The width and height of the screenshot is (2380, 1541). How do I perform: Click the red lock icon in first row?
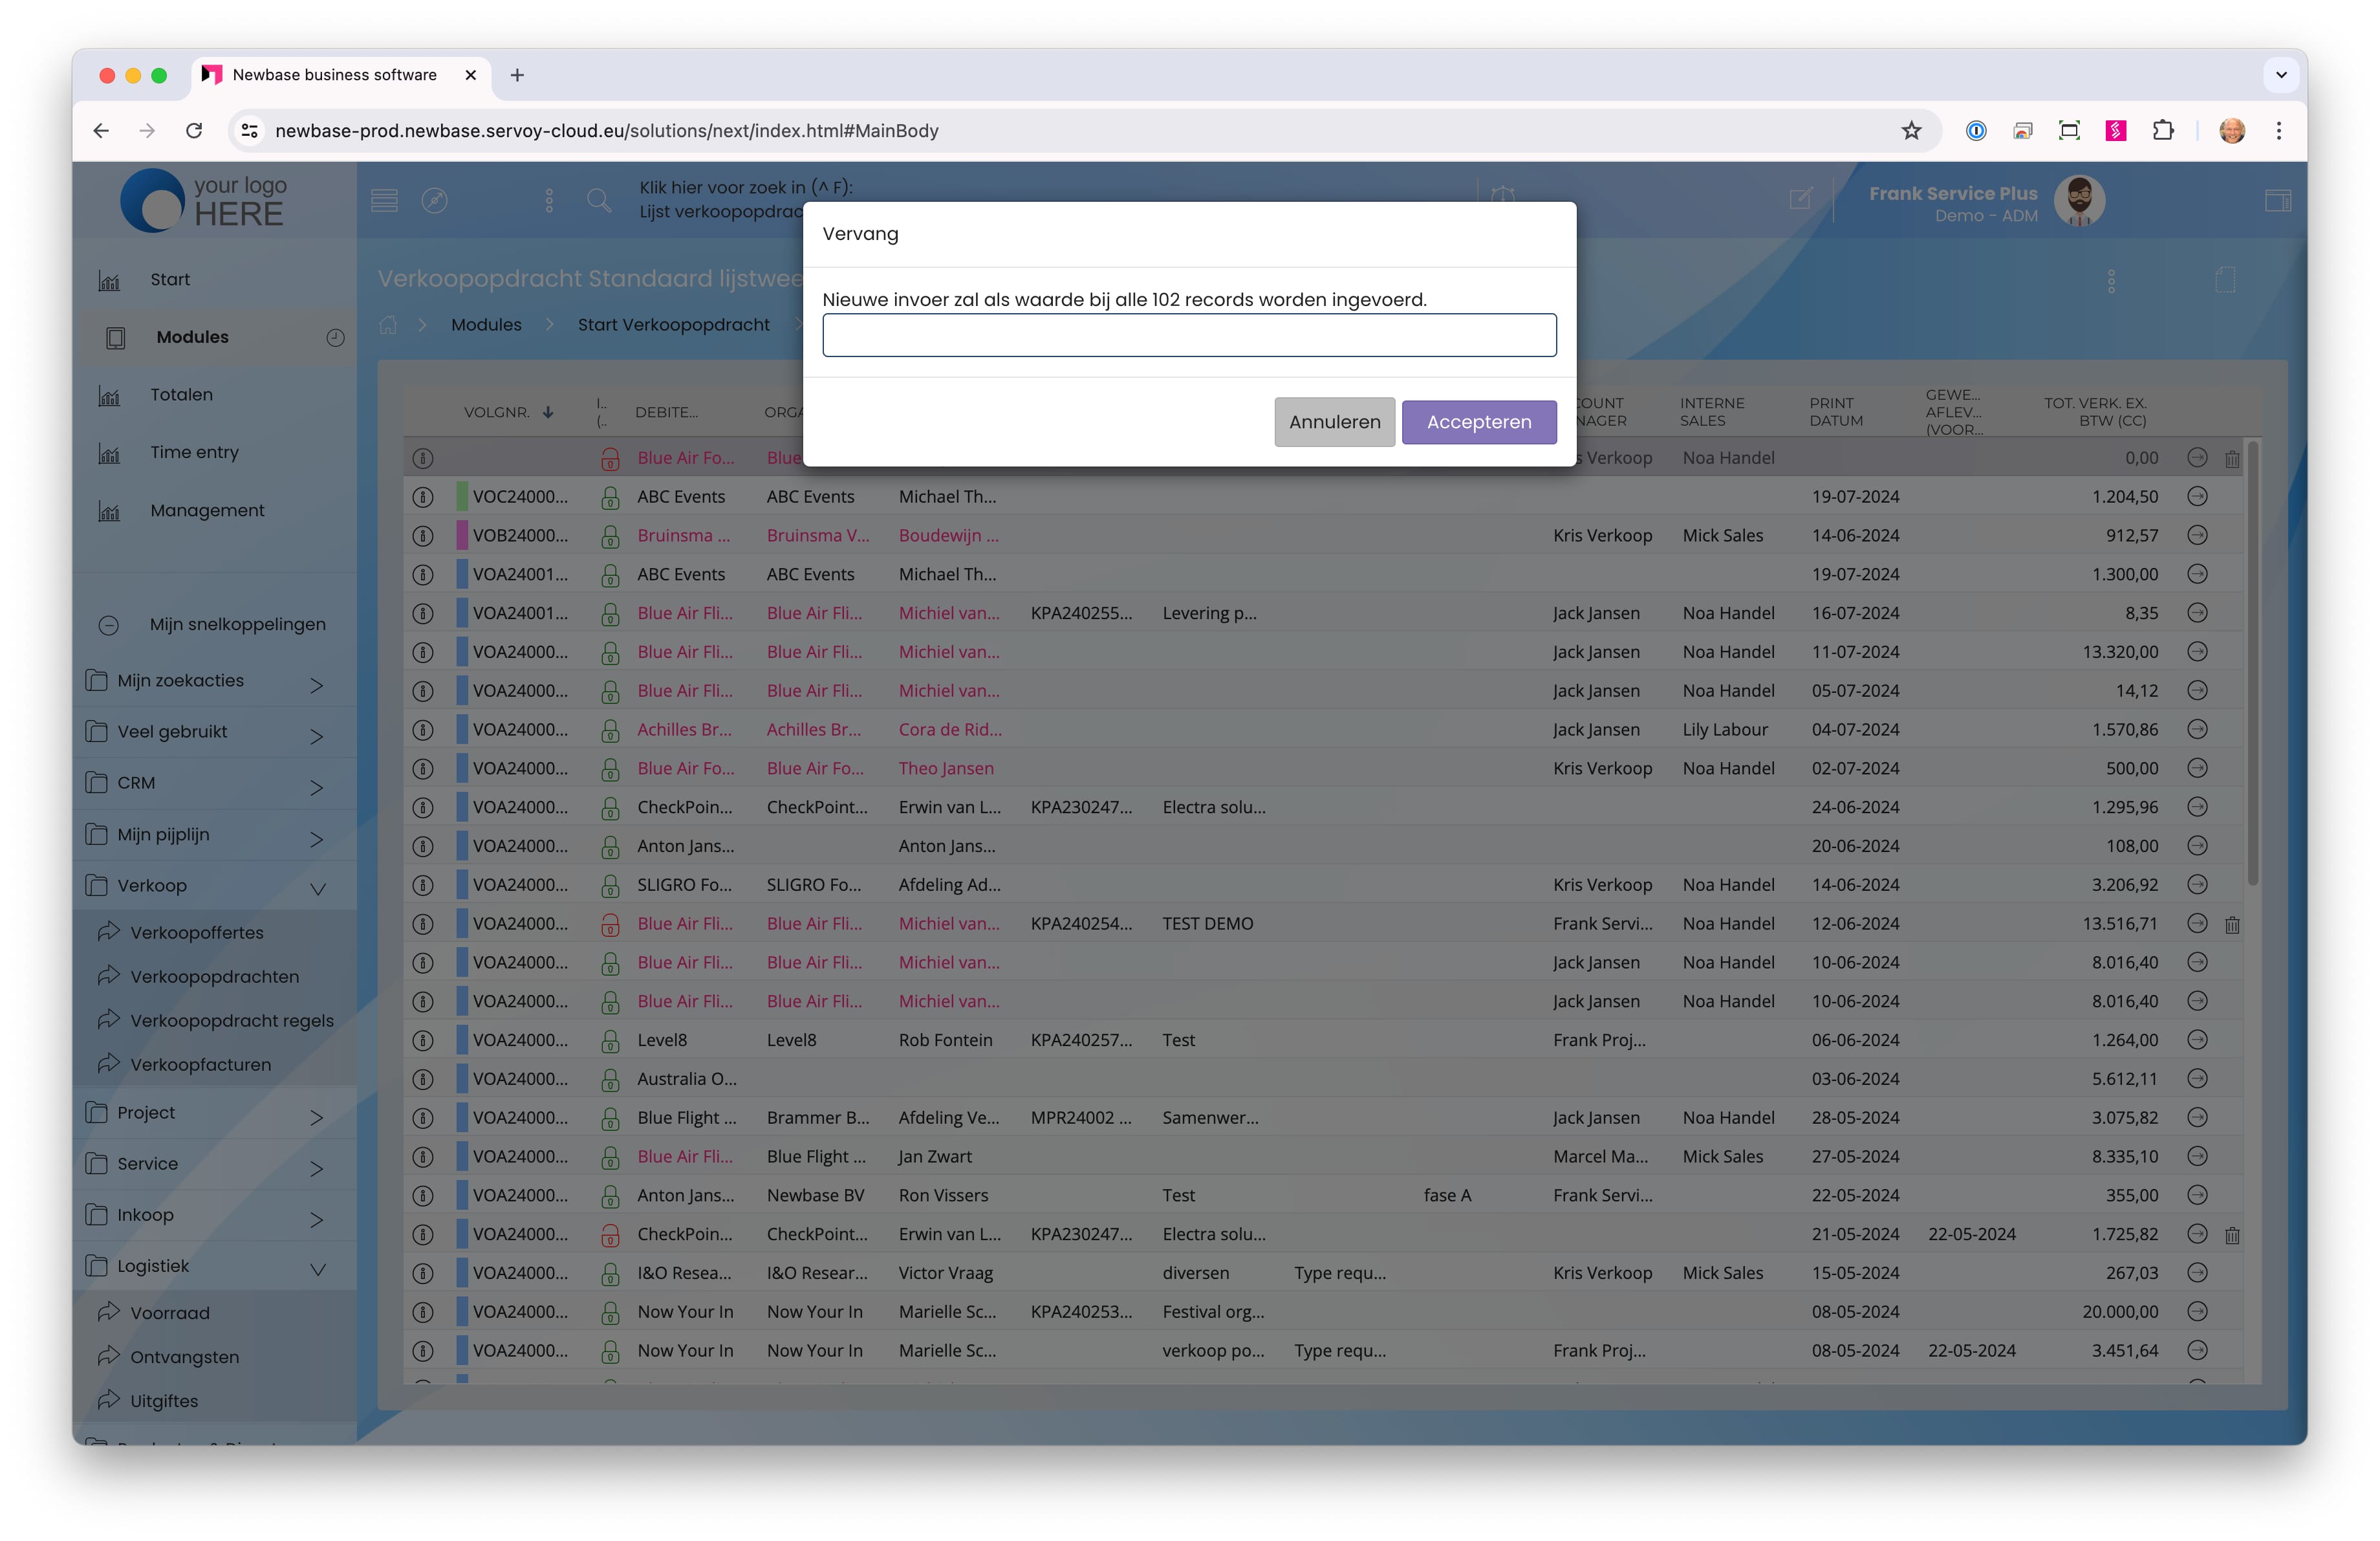[x=610, y=459]
